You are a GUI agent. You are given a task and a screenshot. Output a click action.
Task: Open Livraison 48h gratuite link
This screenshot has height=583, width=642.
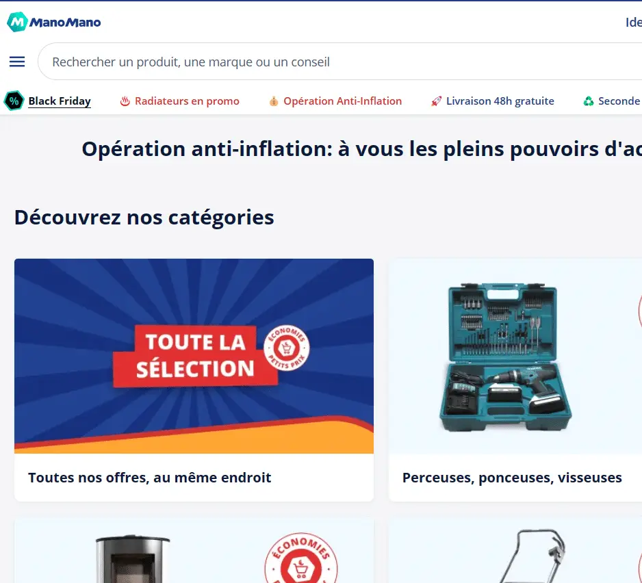click(500, 101)
